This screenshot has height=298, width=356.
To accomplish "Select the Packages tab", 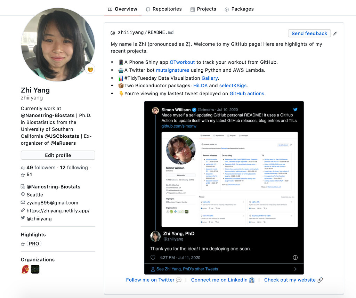I will (x=239, y=9).
